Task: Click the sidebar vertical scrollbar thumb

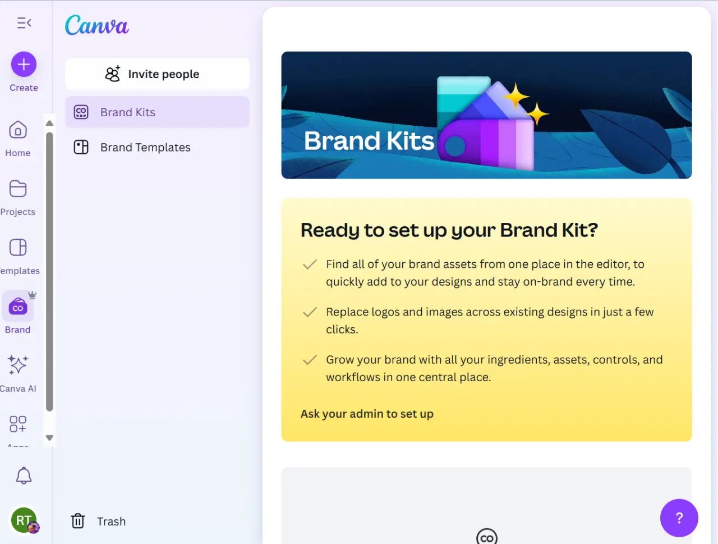Action: [49, 272]
